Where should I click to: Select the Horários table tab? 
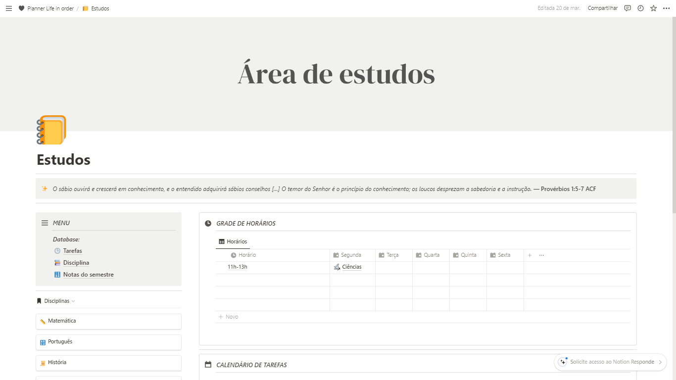233,241
